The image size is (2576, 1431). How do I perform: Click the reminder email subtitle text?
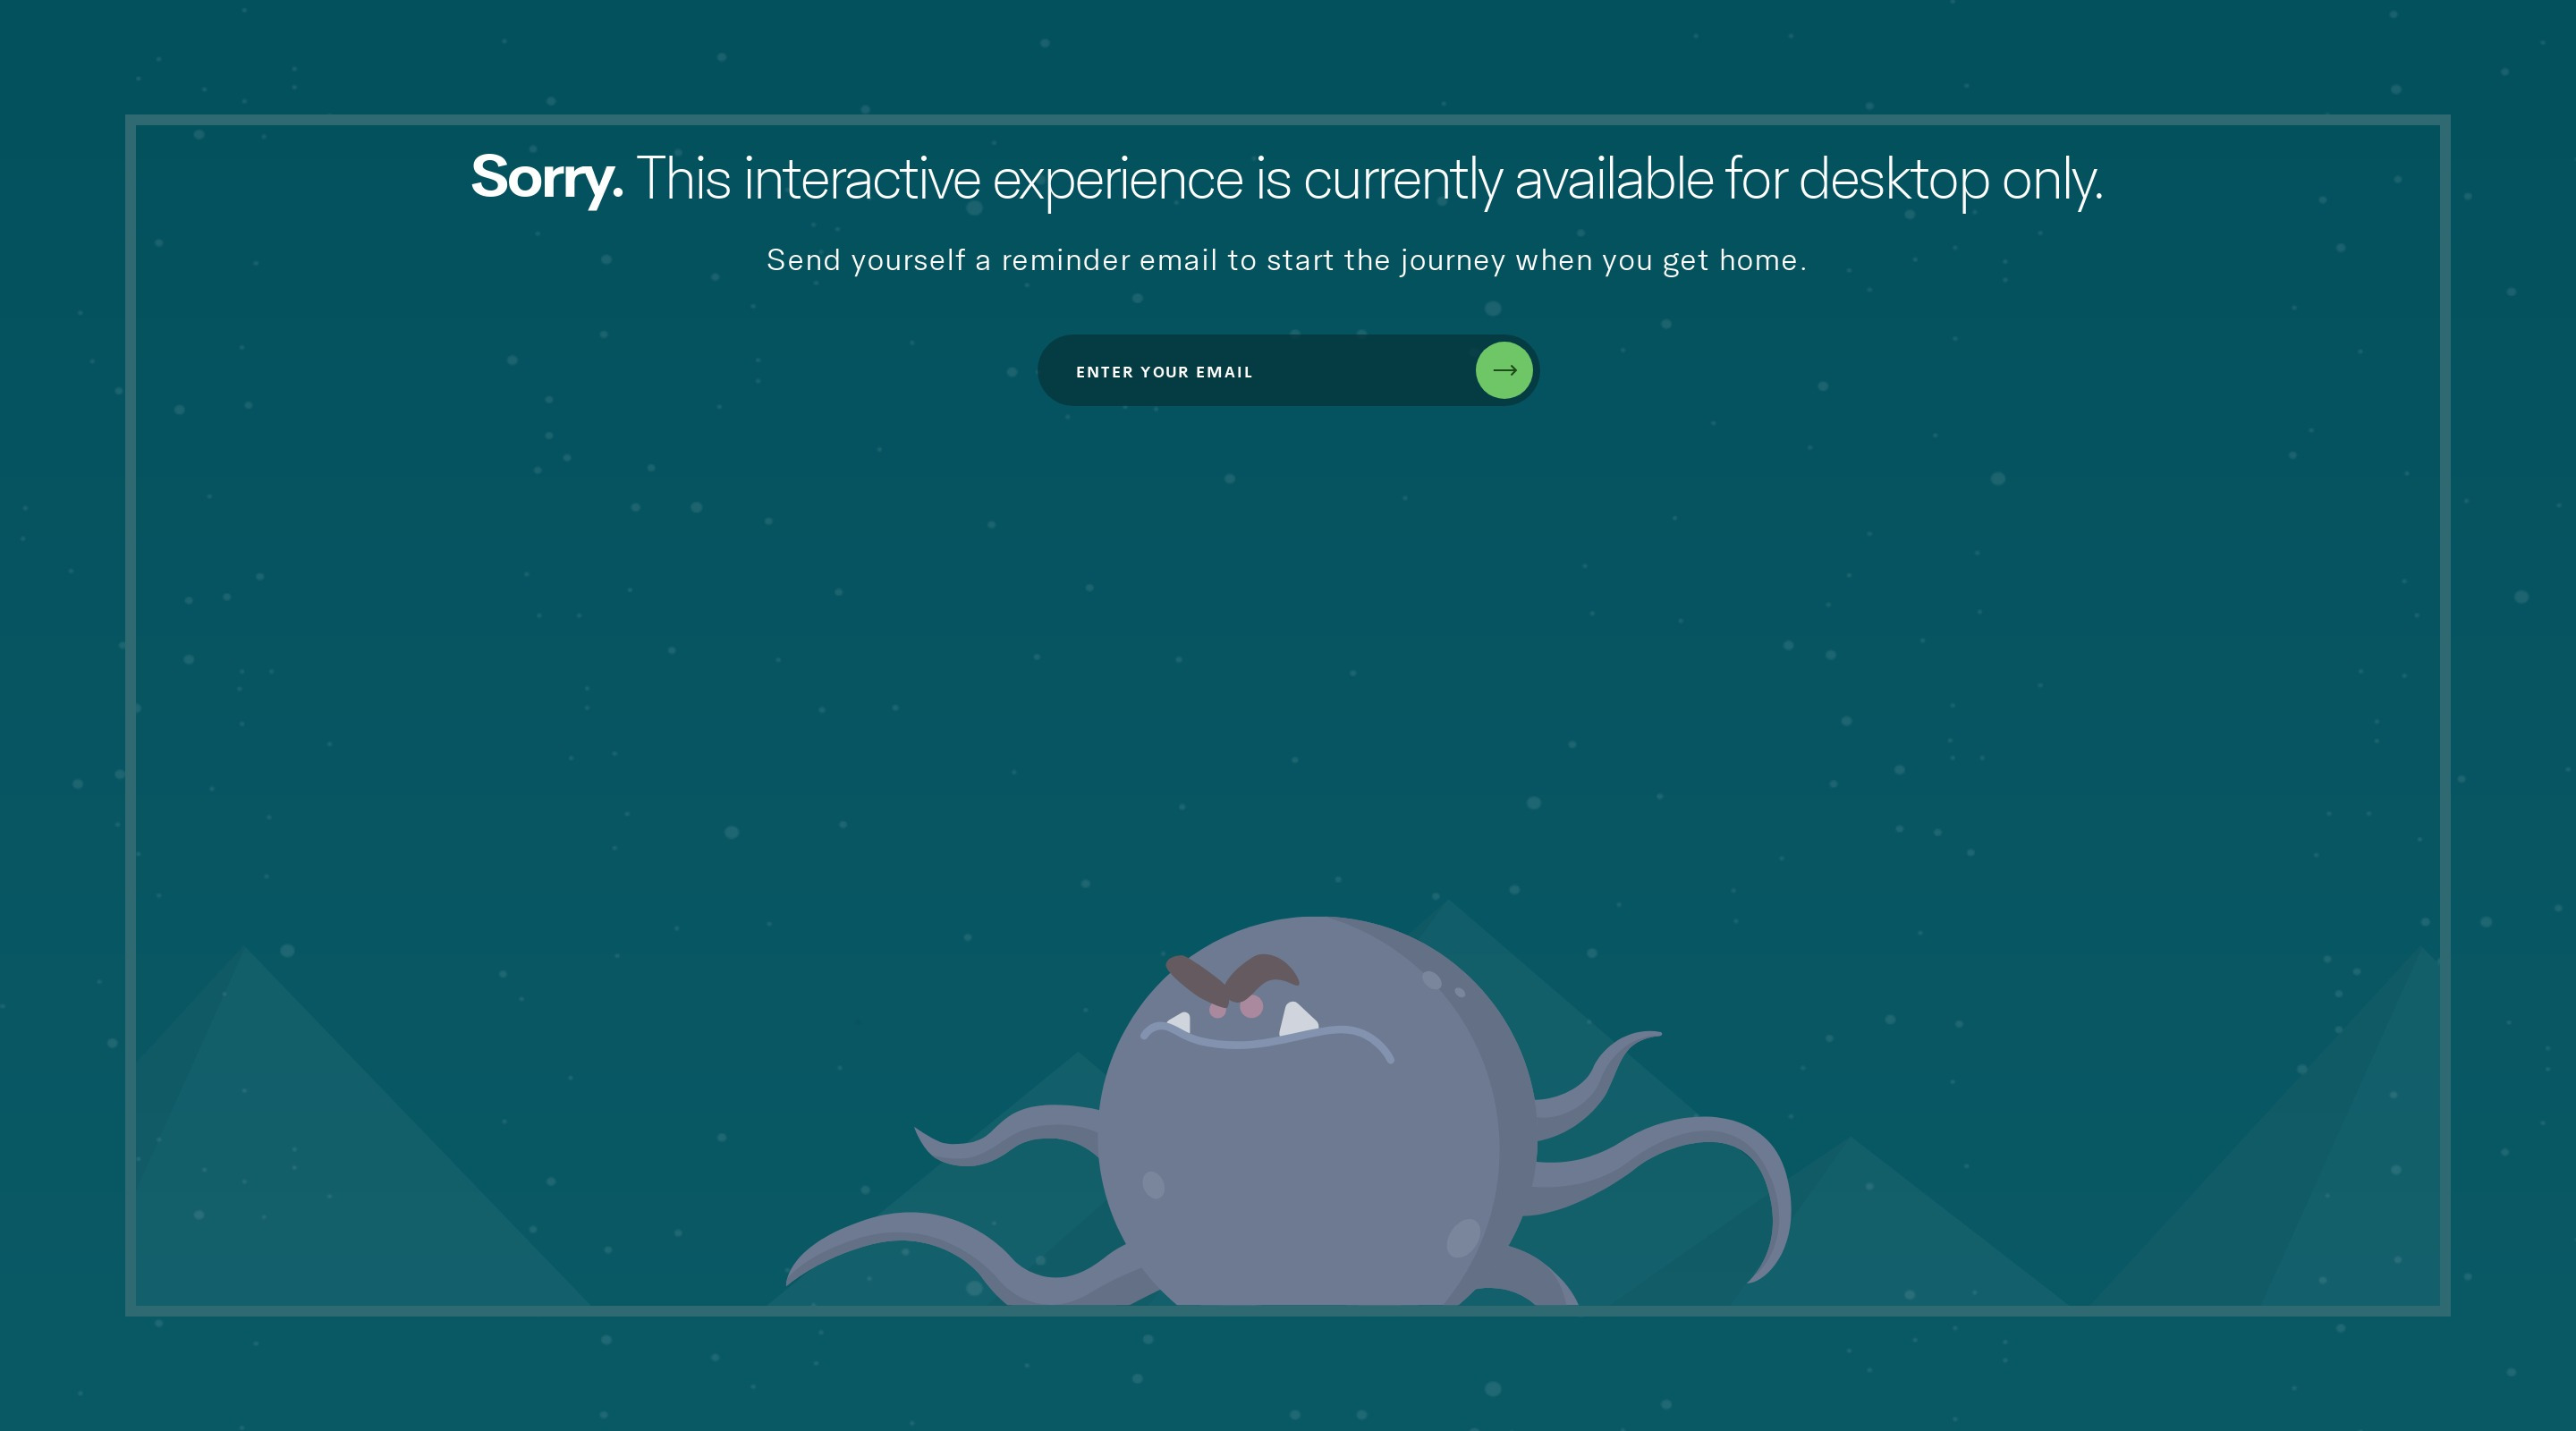point(1286,260)
